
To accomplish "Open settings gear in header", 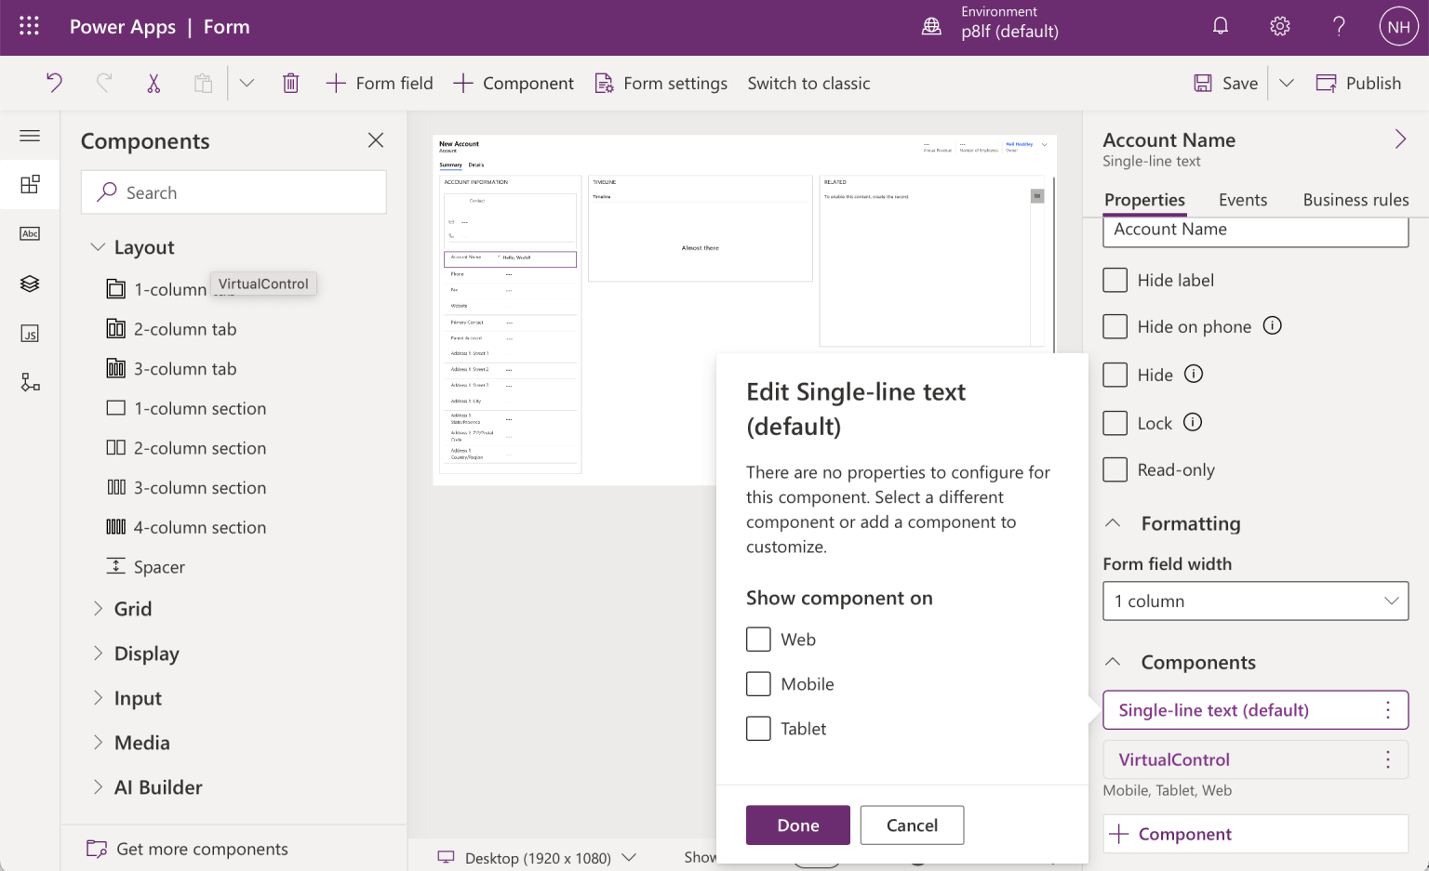I will pyautogui.click(x=1280, y=27).
